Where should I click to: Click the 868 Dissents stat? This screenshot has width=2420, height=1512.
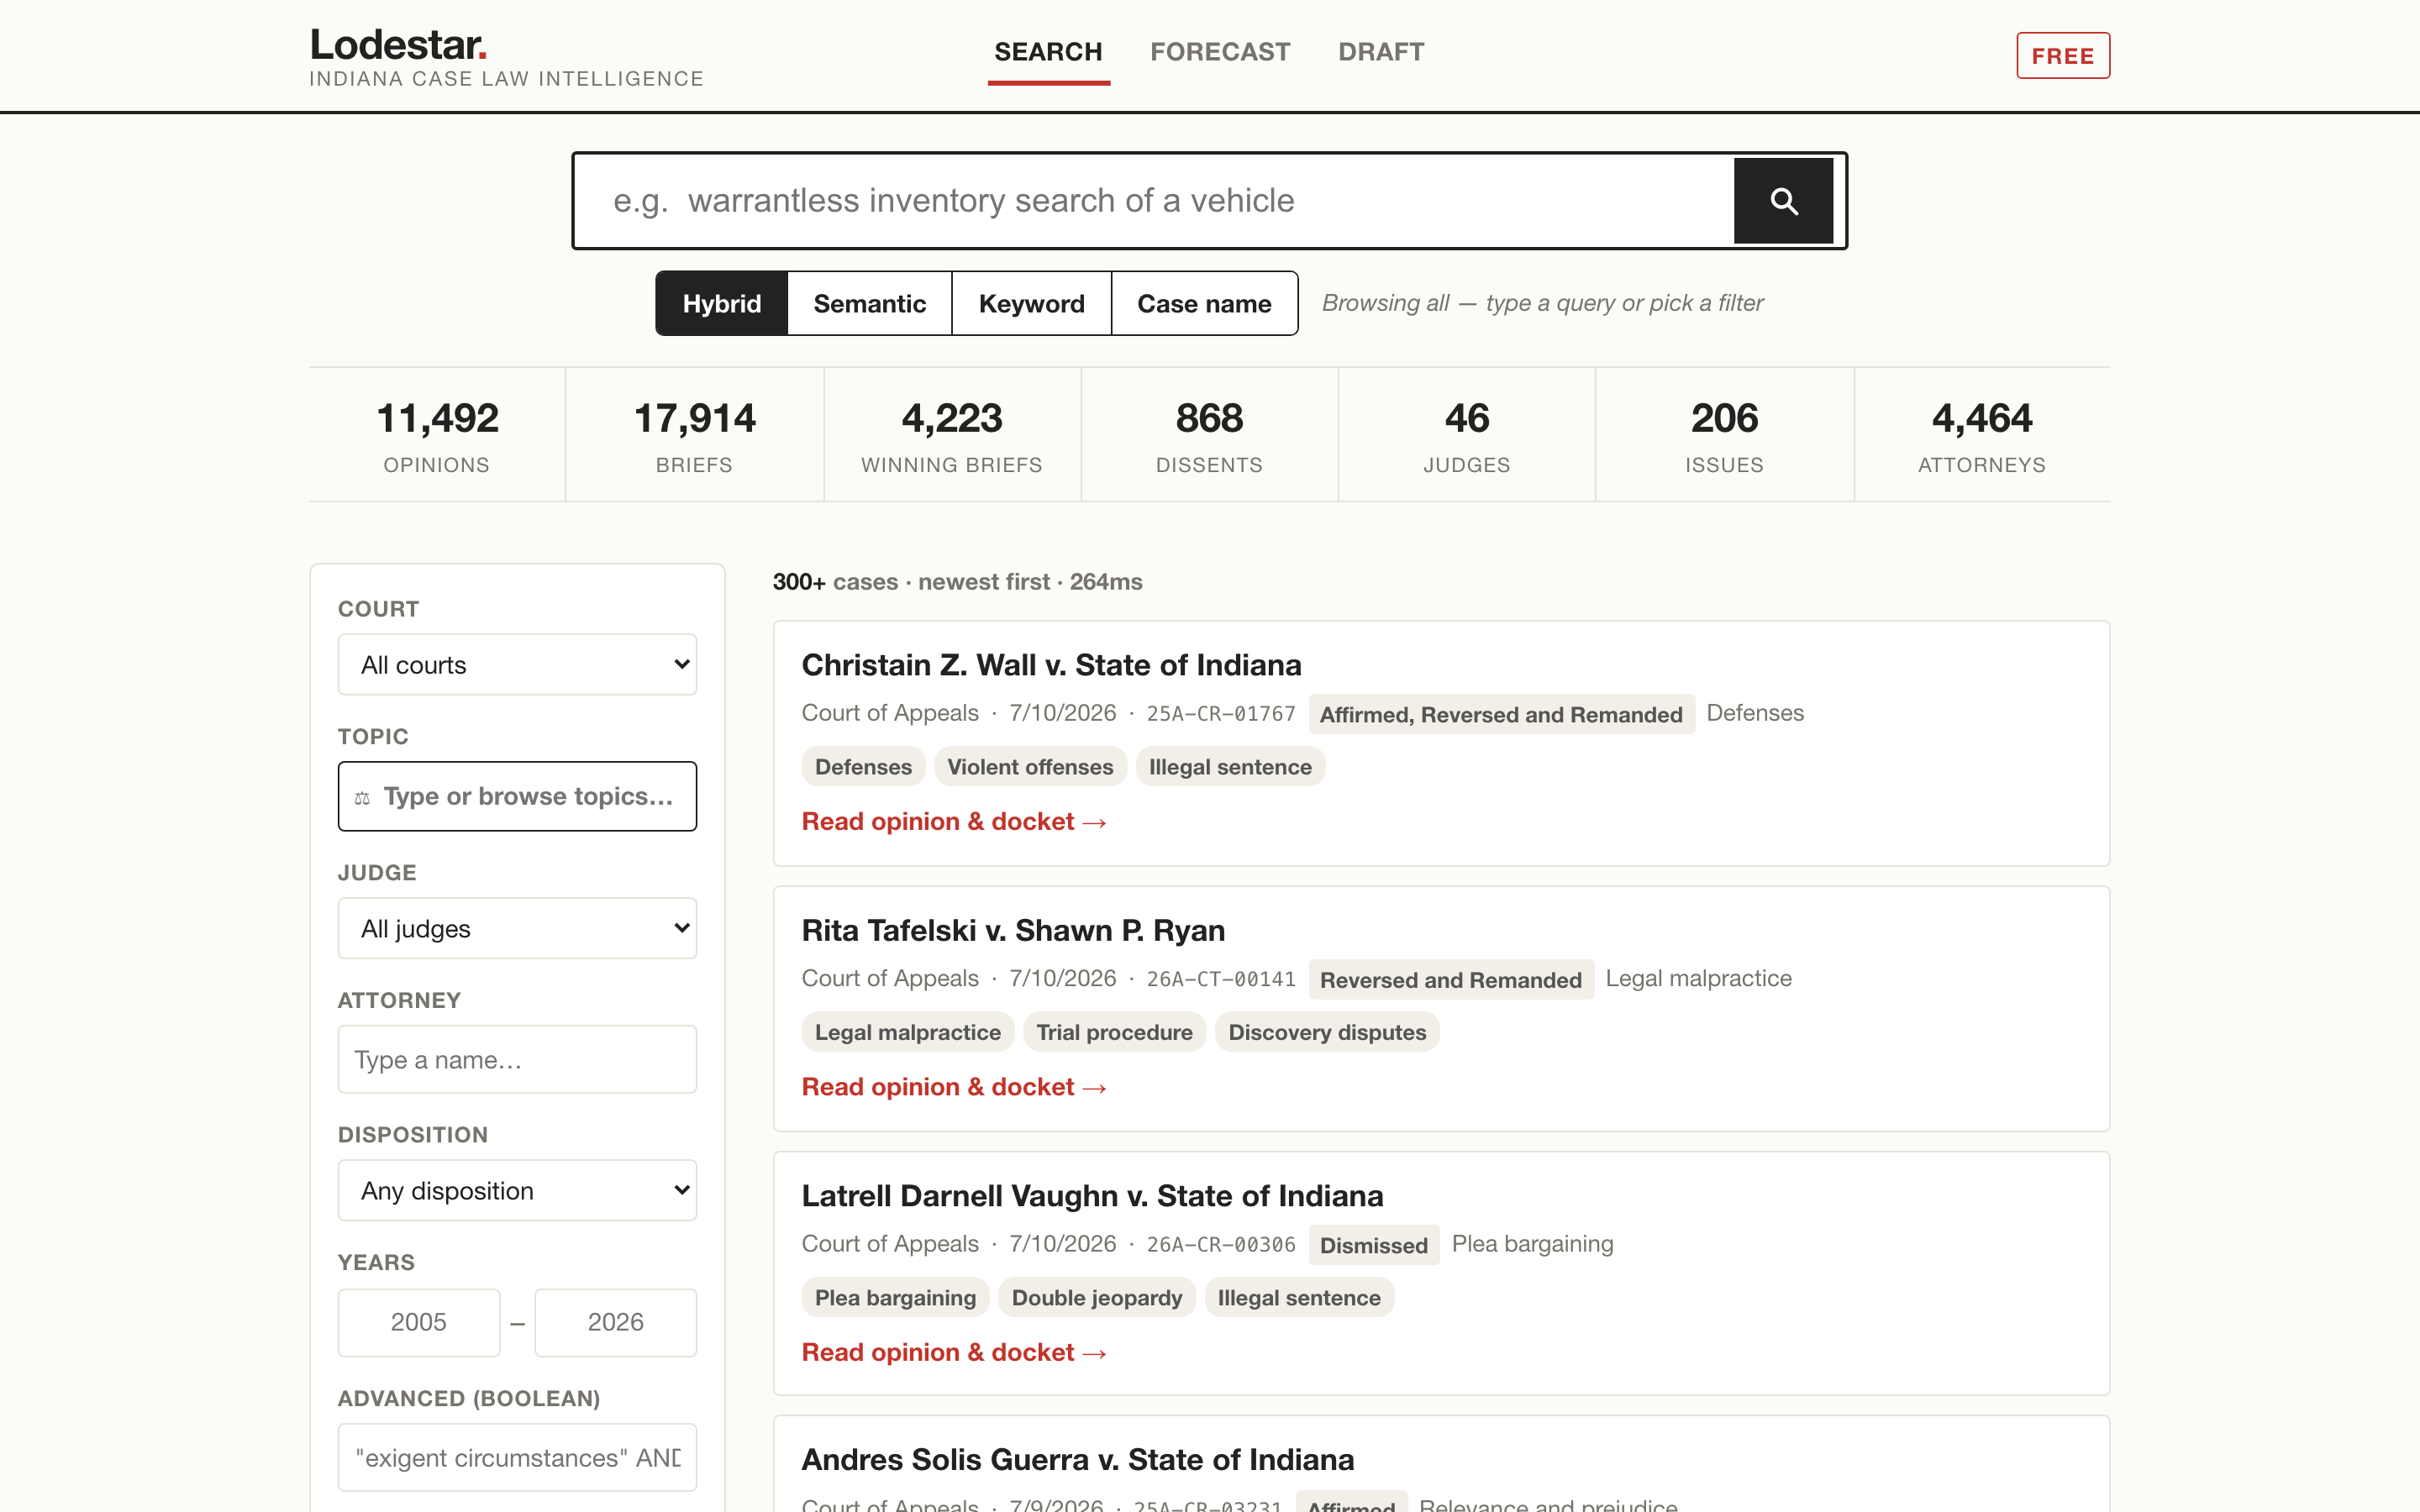pos(1209,435)
